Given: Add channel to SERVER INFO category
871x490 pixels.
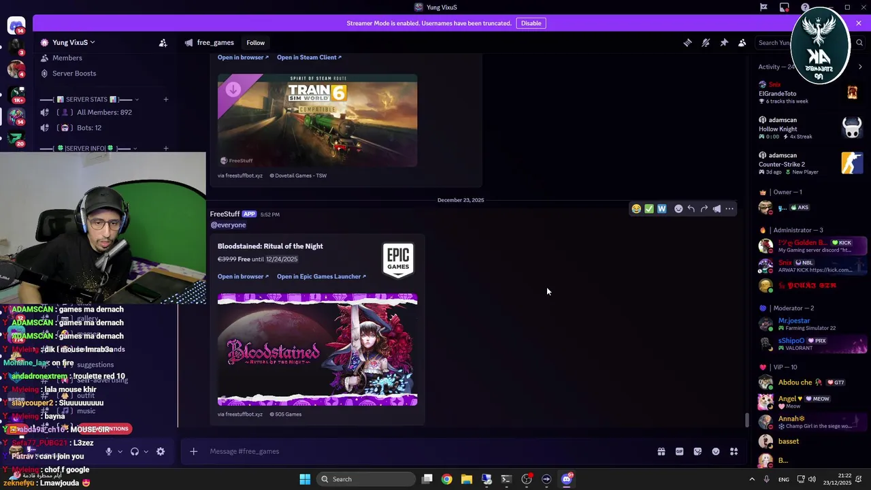Looking at the screenshot, I should 165,148.
